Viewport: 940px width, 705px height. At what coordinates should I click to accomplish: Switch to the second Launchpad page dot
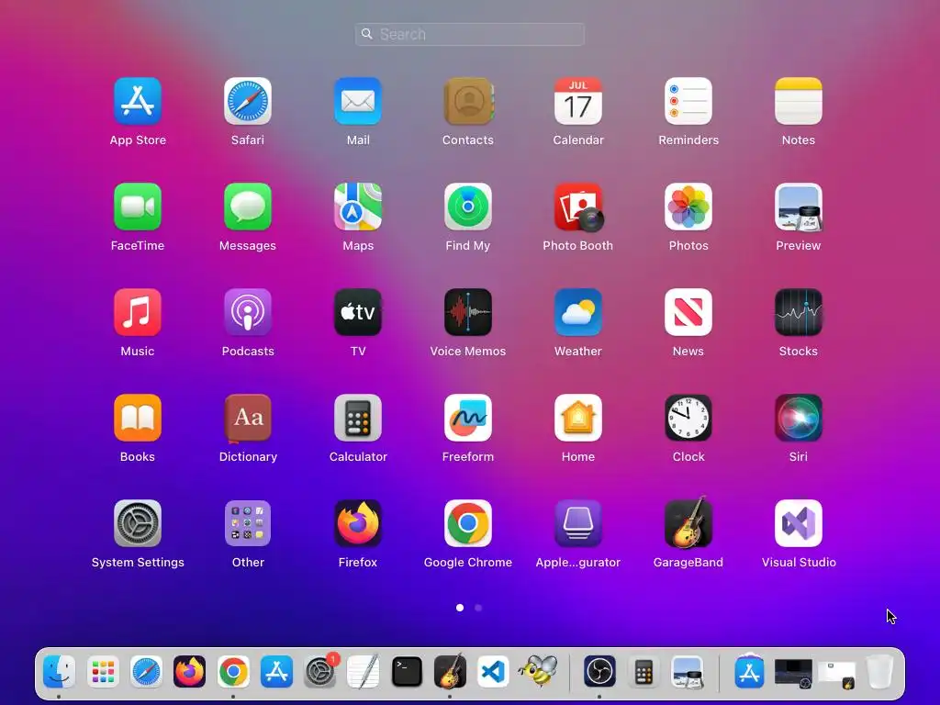tap(477, 608)
